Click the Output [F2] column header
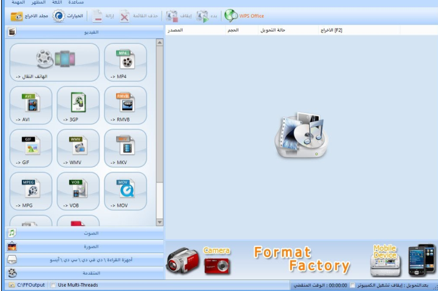Viewport: 438px width, 291px height. pos(359,30)
